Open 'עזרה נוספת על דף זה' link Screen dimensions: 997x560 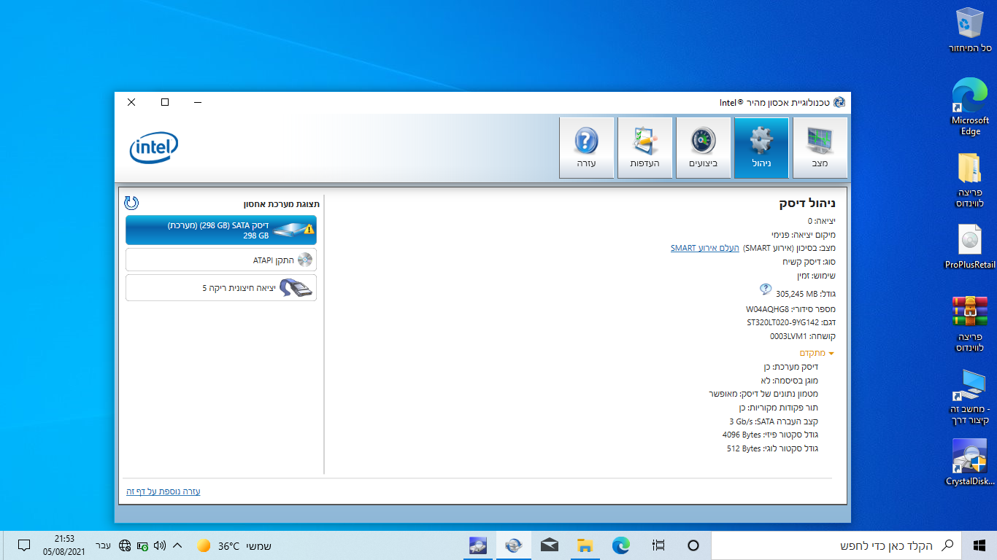tap(163, 491)
